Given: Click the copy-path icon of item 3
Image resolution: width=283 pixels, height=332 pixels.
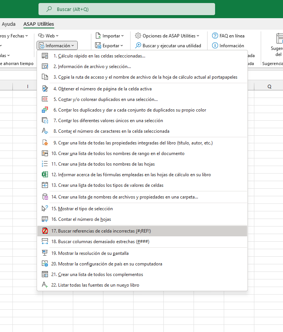Looking at the screenshot, I should pyautogui.click(x=45, y=77).
